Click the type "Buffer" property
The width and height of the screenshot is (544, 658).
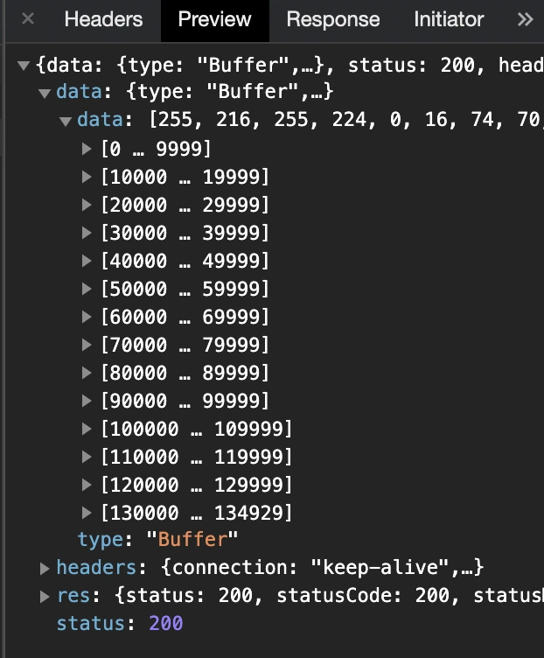pyautogui.click(x=157, y=539)
